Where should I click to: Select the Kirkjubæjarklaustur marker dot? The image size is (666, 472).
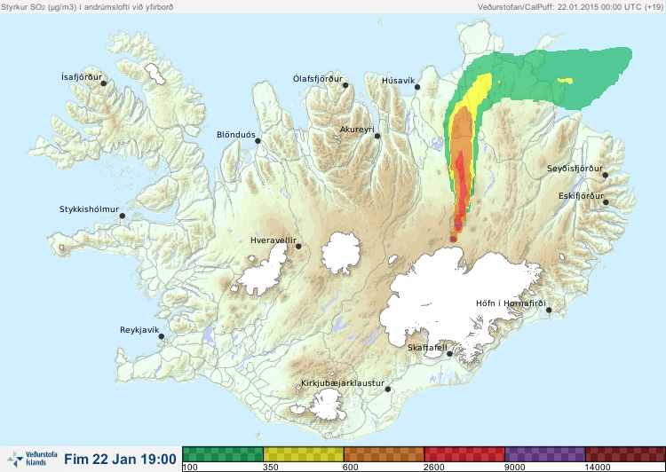click(388, 389)
